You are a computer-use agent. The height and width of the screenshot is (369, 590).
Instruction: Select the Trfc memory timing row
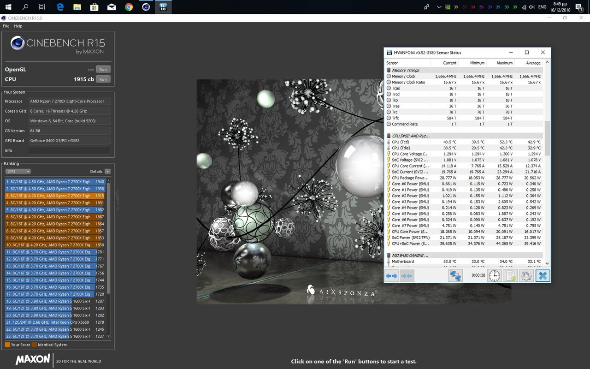[465, 118]
